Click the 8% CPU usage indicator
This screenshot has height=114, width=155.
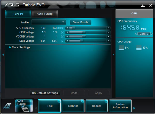coord(124,48)
